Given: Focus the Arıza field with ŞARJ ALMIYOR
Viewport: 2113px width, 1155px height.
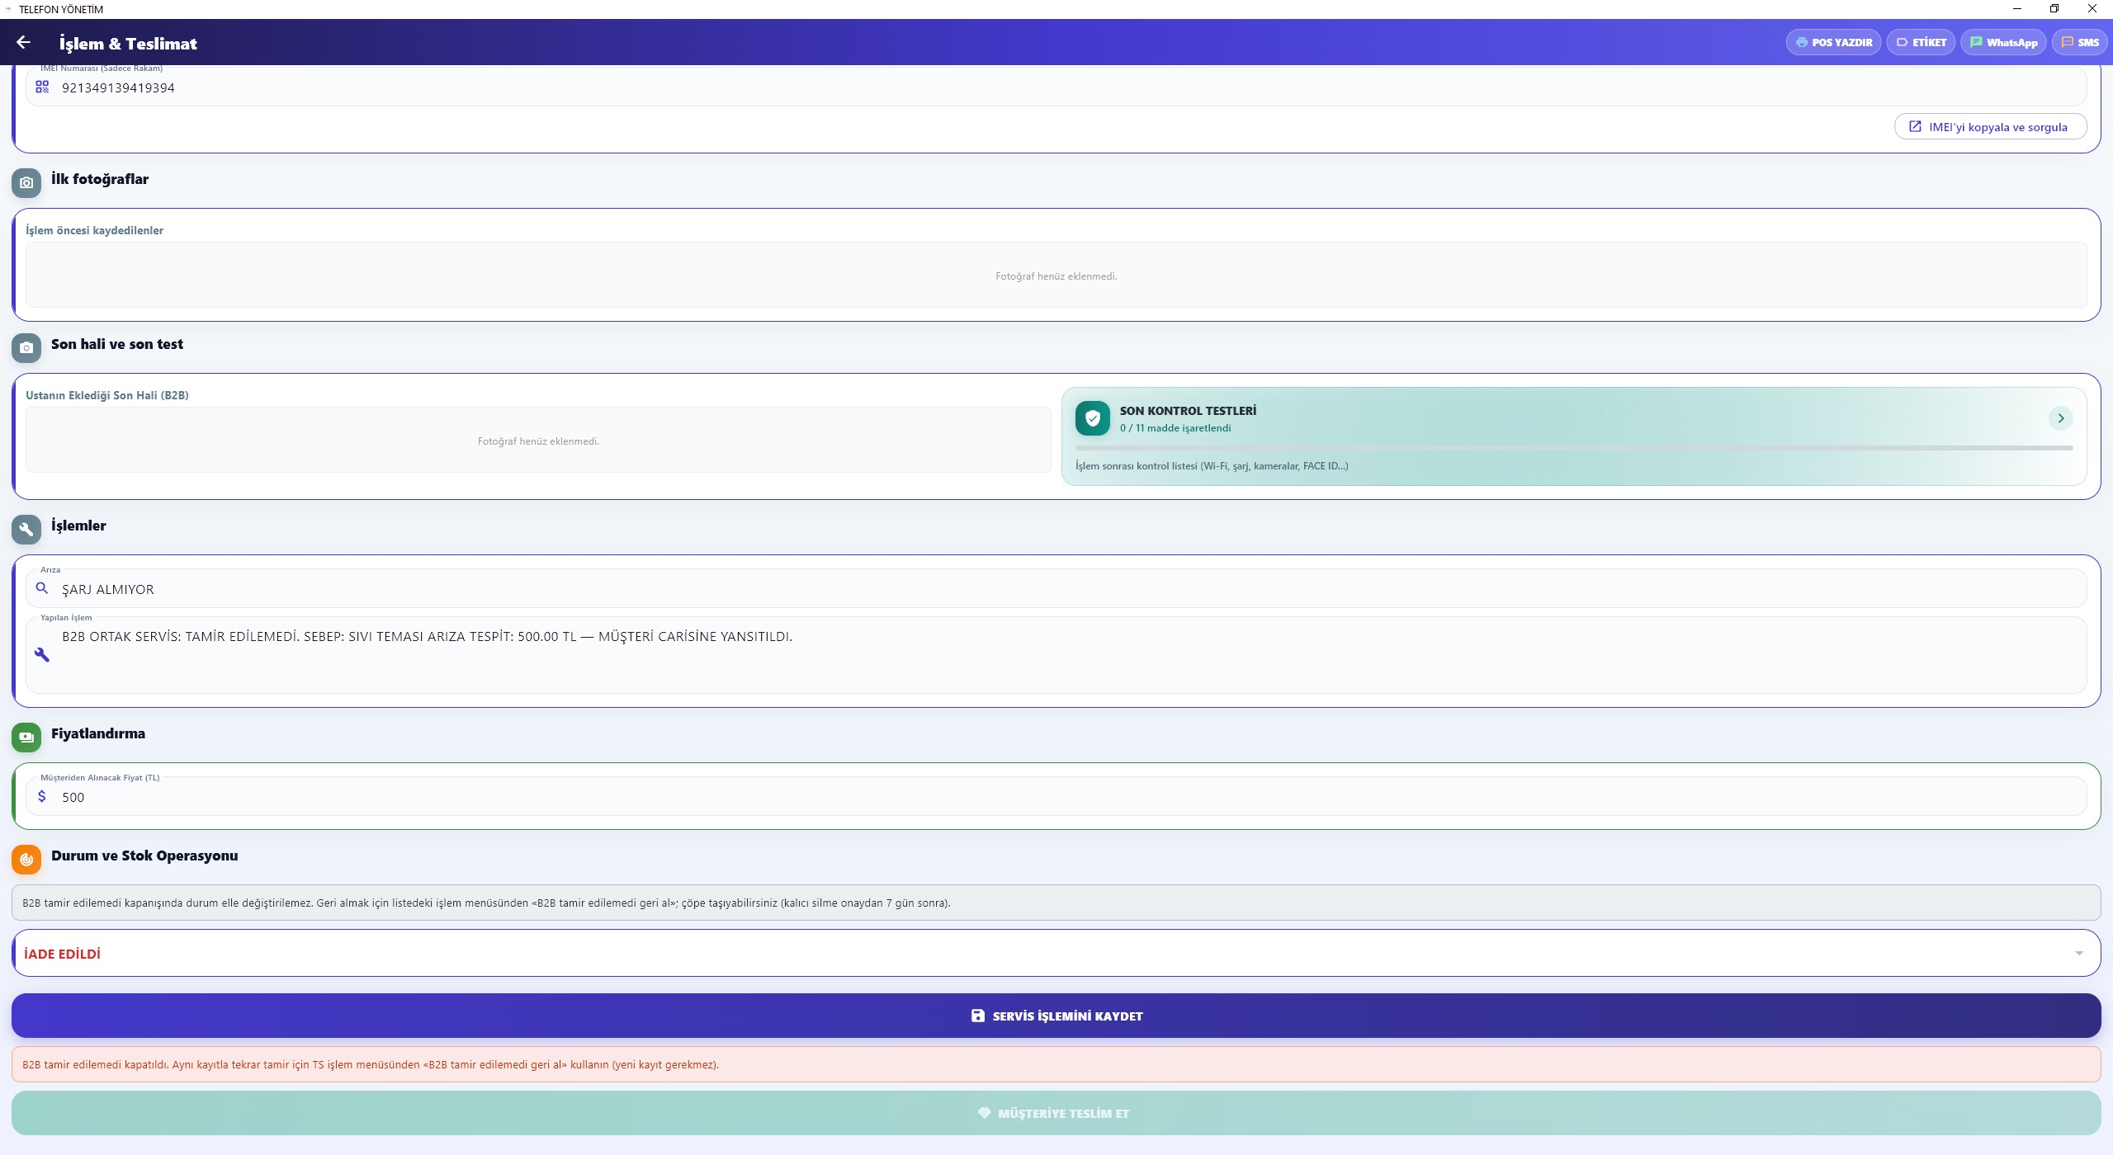Looking at the screenshot, I should coord(1056,588).
